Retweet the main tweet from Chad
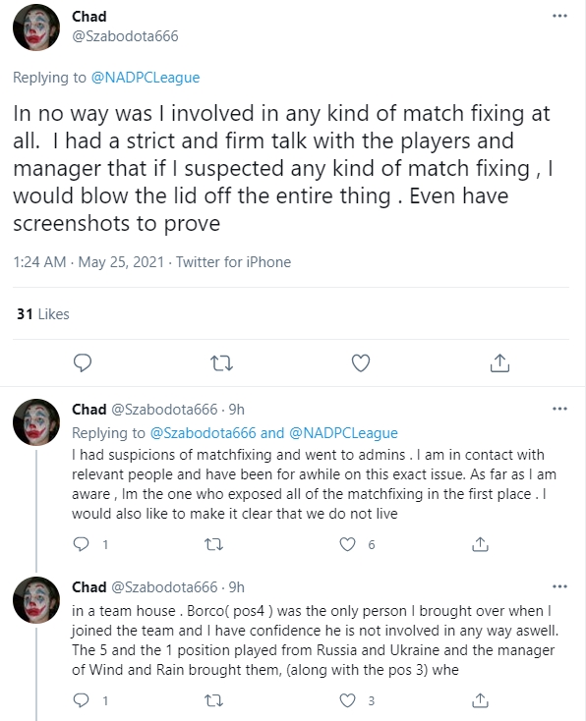The width and height of the screenshot is (586, 721). [221, 363]
